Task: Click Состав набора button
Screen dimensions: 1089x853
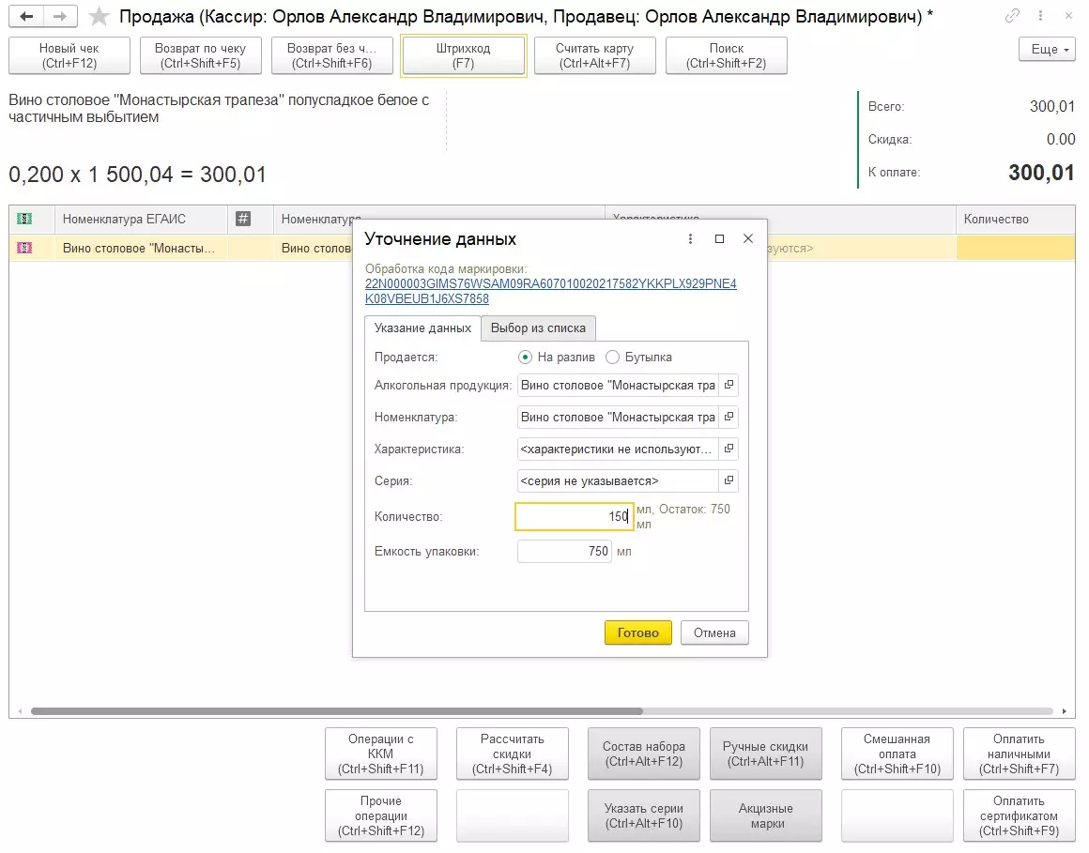Action: [644, 754]
